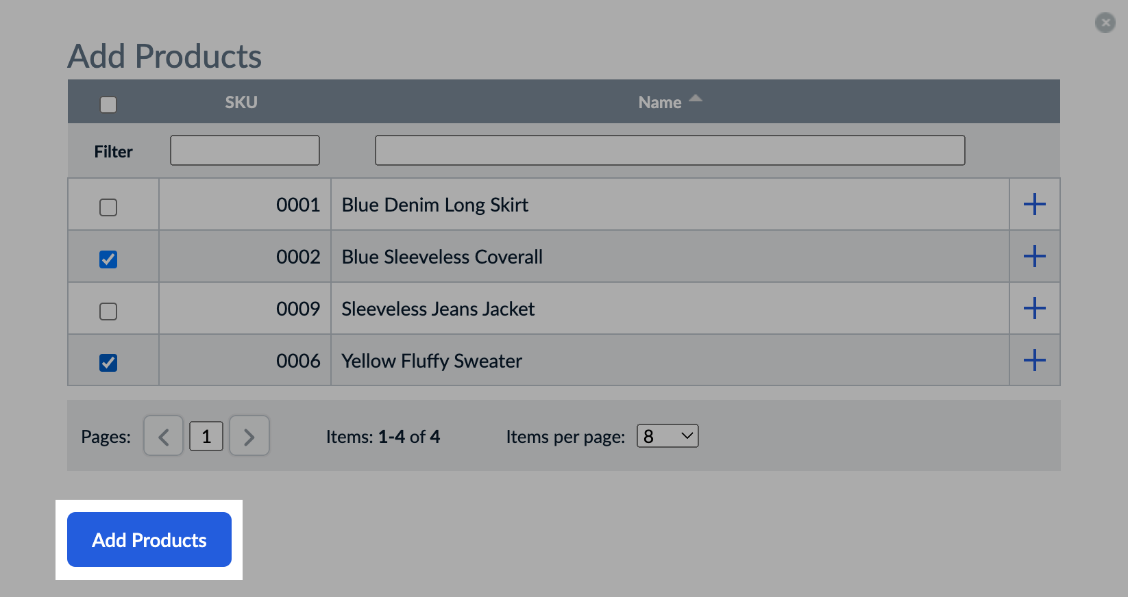Screen dimensions: 1128x597
Task: Open the Items per page dropdown
Action: [x=667, y=436]
